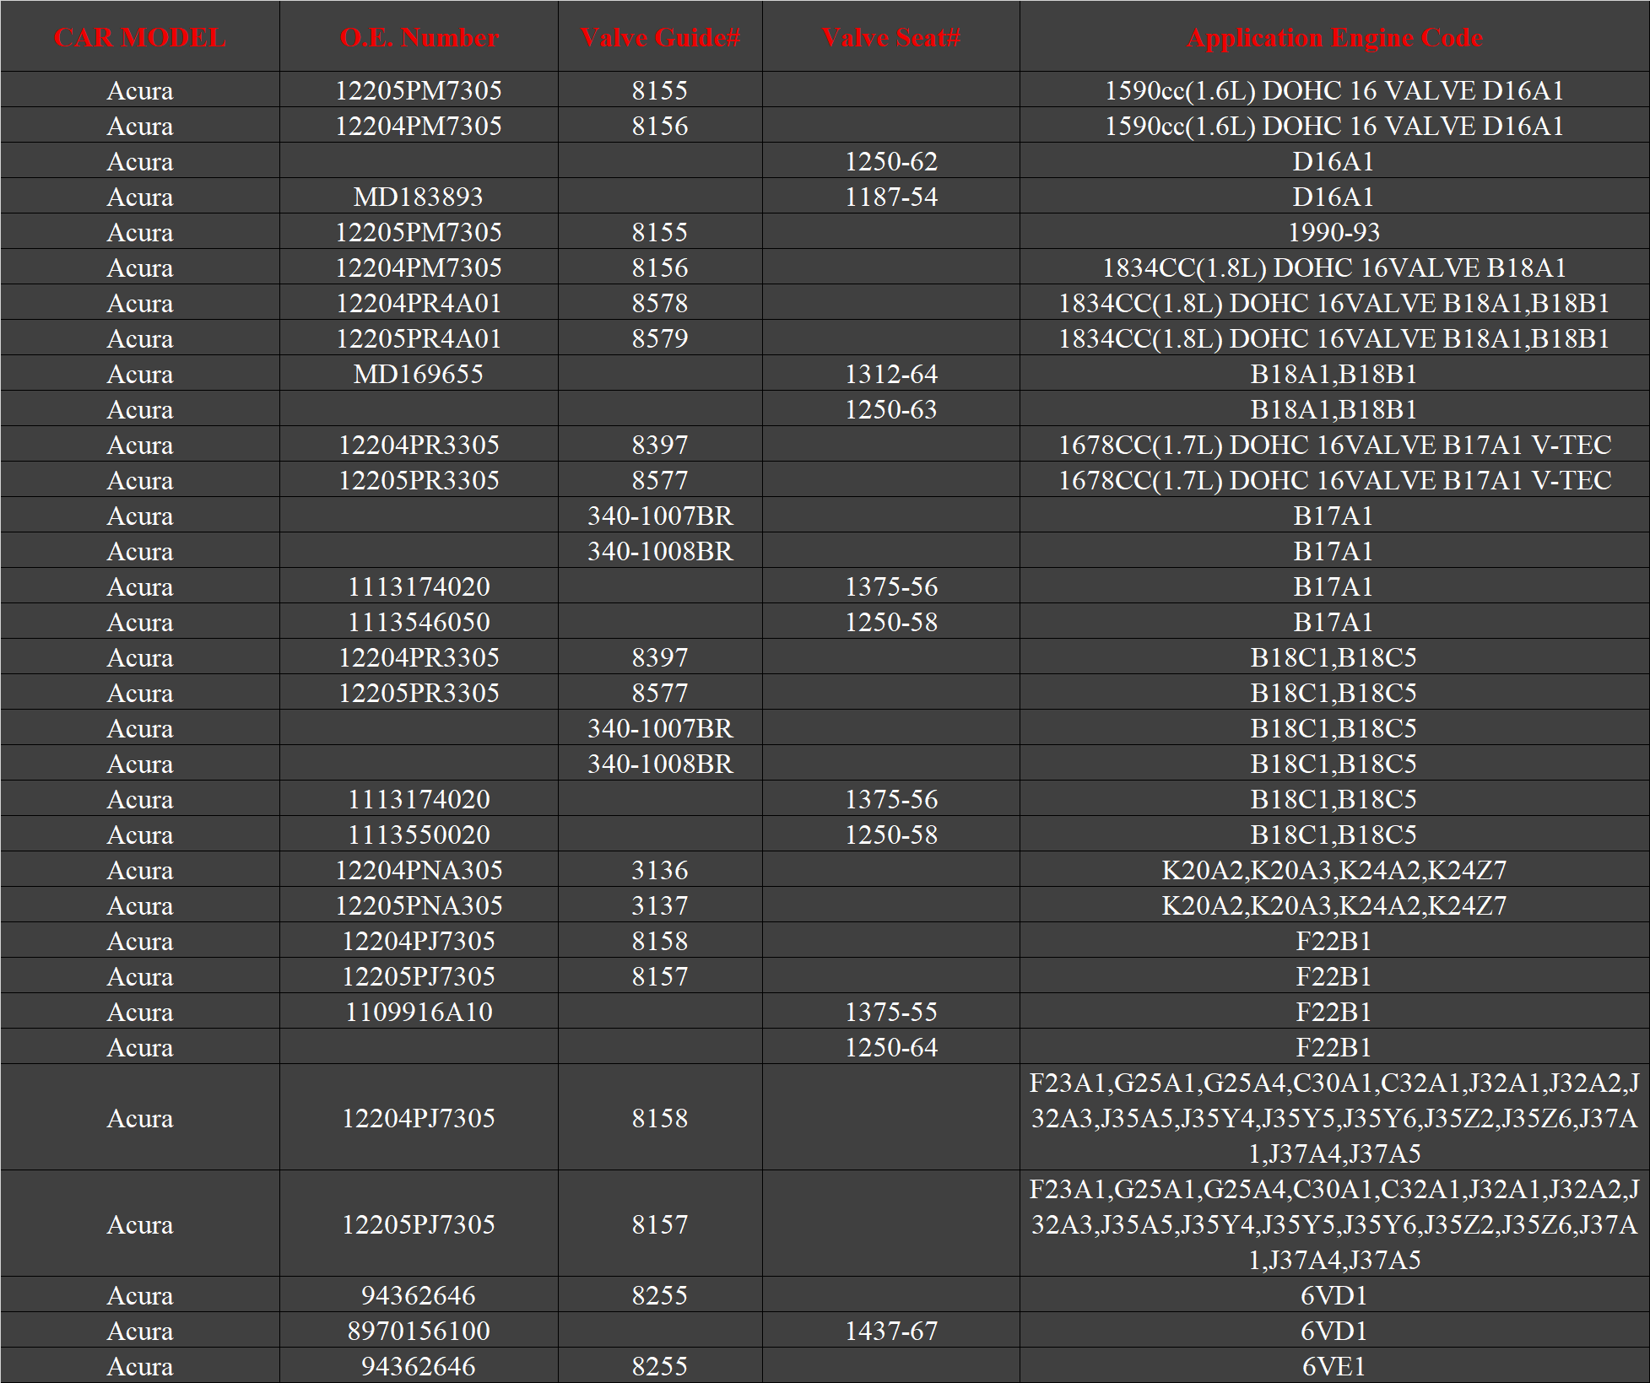The height and width of the screenshot is (1383, 1650).
Task: Click the Valve Guide# column header
Action: (x=660, y=38)
